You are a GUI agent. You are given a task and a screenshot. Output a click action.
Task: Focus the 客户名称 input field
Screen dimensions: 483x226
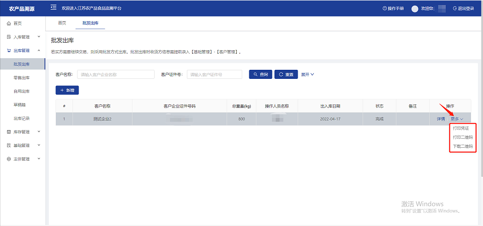pos(115,74)
